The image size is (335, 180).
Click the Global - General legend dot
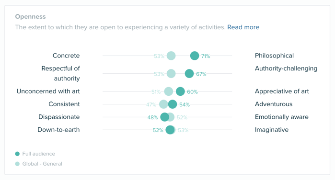coord(17,164)
